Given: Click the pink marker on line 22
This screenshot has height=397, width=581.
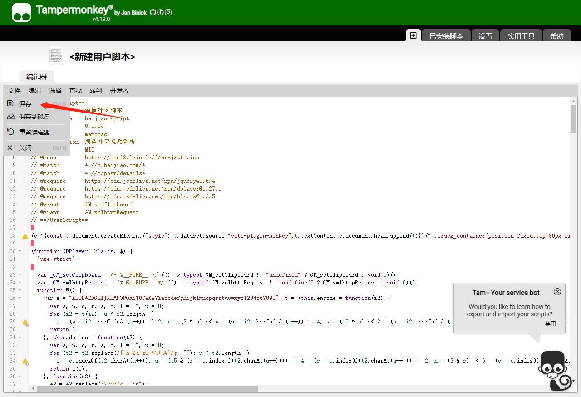Looking at the screenshot, I should click(x=33, y=267).
